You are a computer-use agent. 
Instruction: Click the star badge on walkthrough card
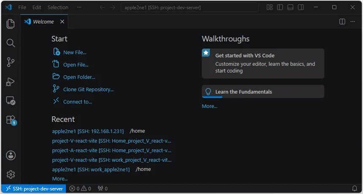pyautogui.click(x=206, y=53)
